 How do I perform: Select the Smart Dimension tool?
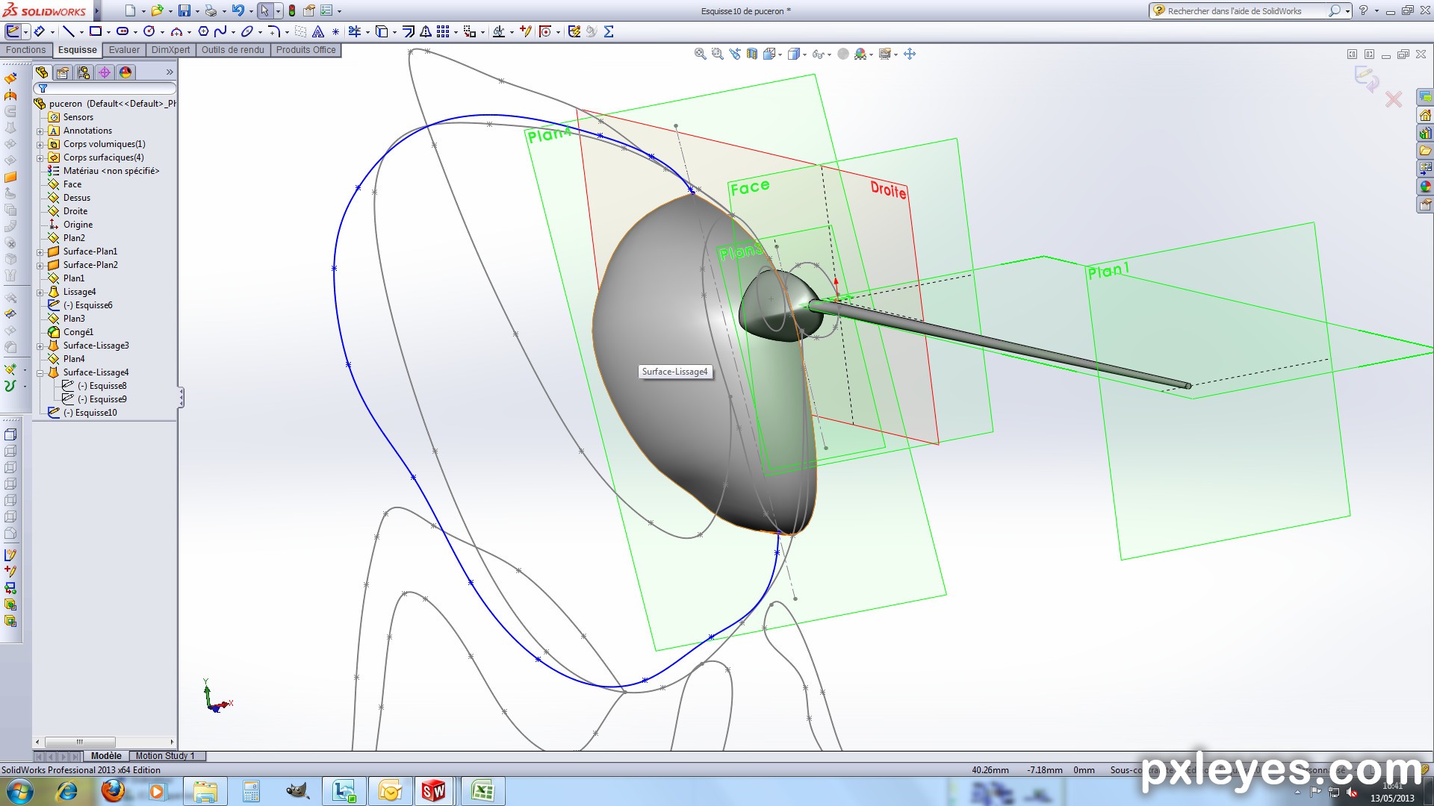coord(40,31)
